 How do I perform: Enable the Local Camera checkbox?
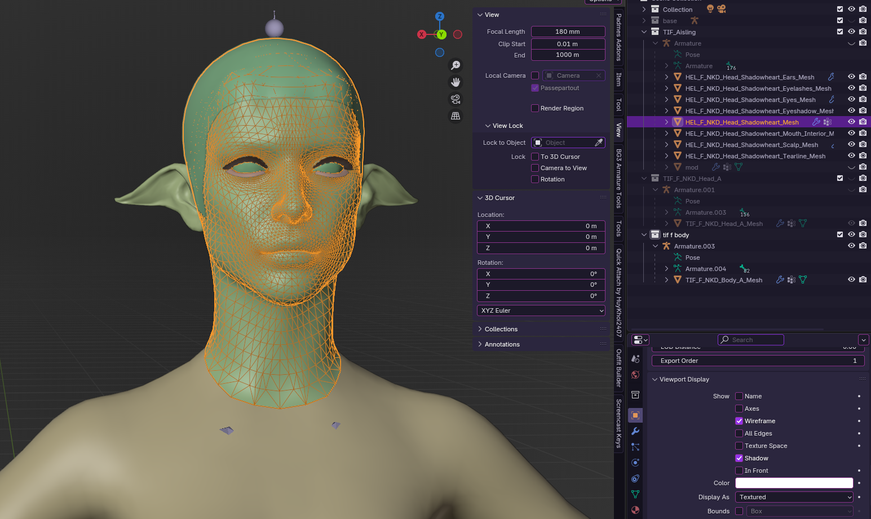pyautogui.click(x=535, y=76)
